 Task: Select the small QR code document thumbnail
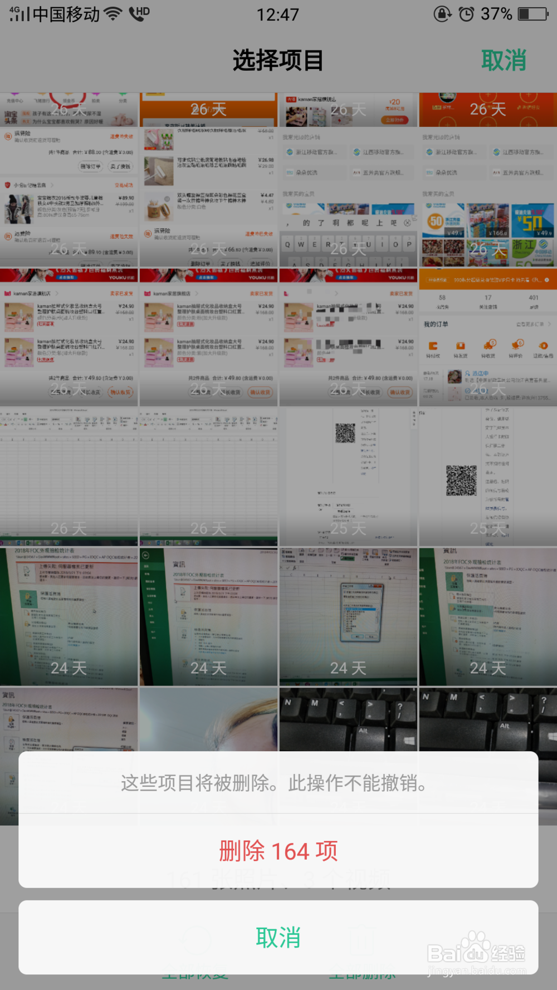[x=348, y=477]
